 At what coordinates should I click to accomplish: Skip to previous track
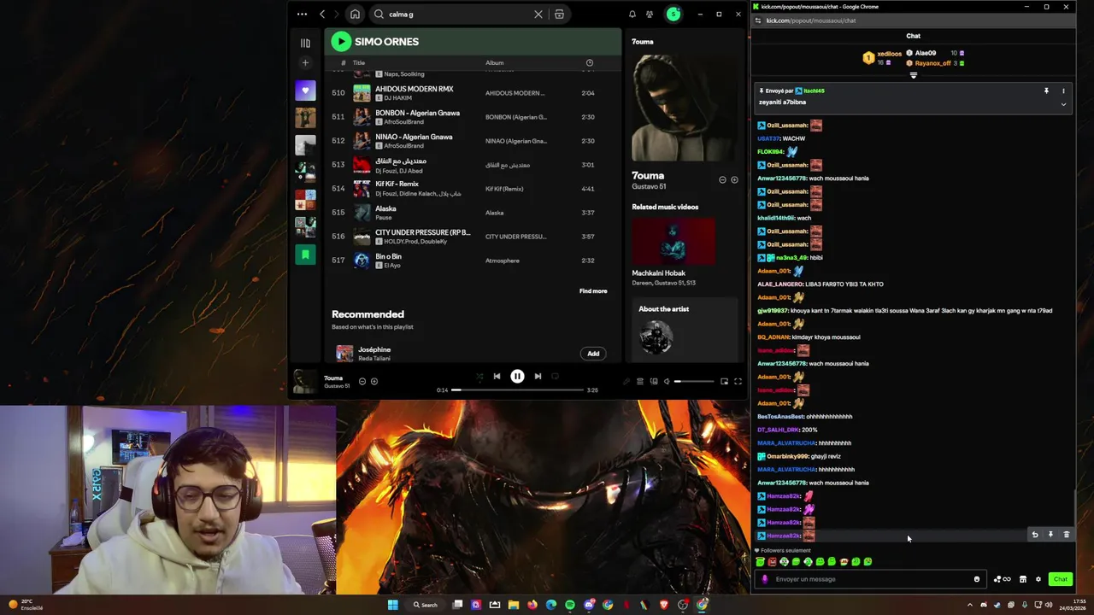tap(497, 376)
